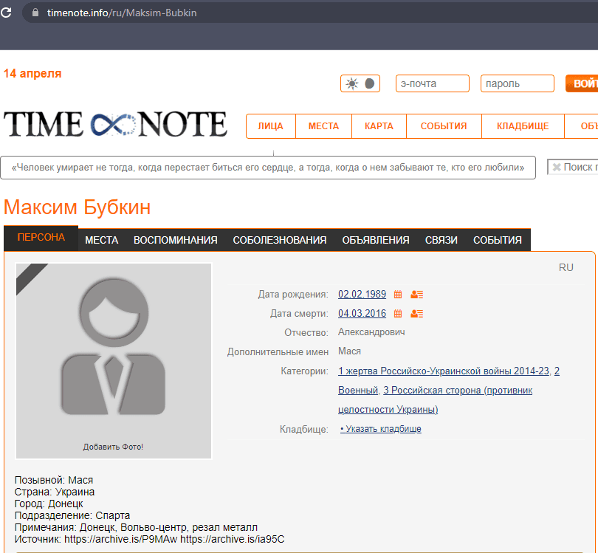Image resolution: width=598 pixels, height=553 pixels.
Task: Focus the э-почта email field
Action: point(433,83)
